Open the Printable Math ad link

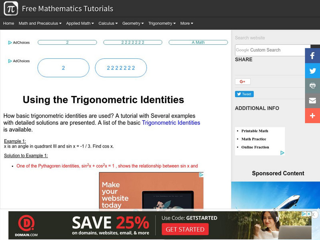[255, 131]
